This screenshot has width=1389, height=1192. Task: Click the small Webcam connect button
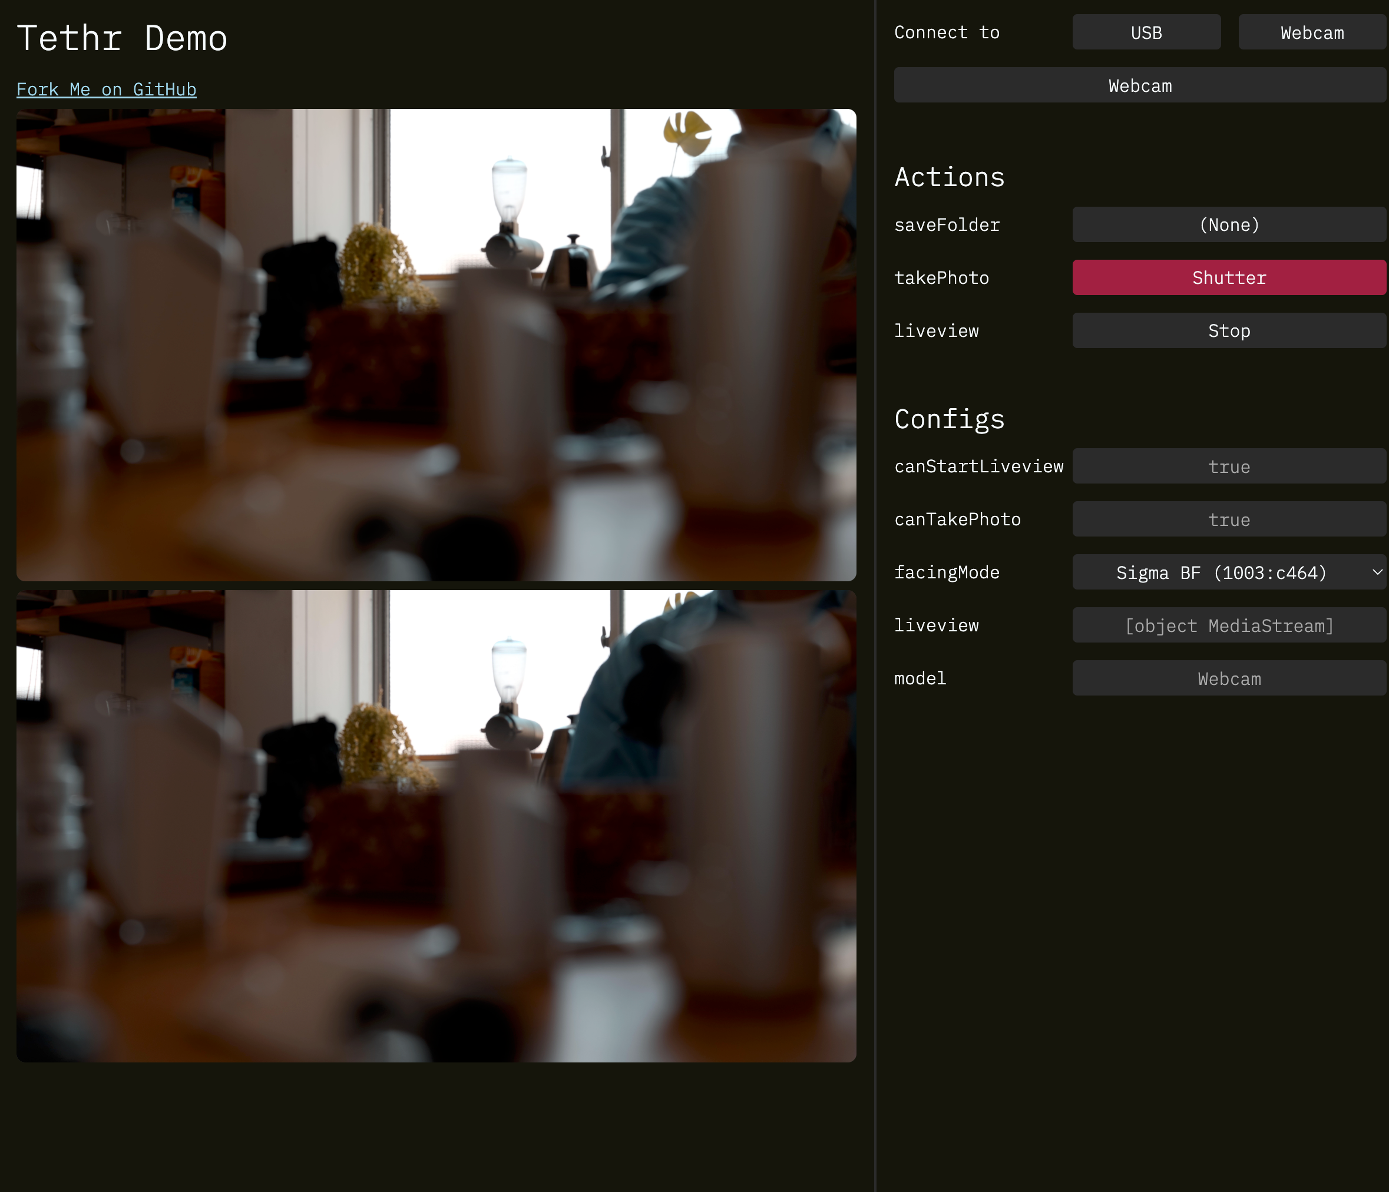tap(1311, 32)
